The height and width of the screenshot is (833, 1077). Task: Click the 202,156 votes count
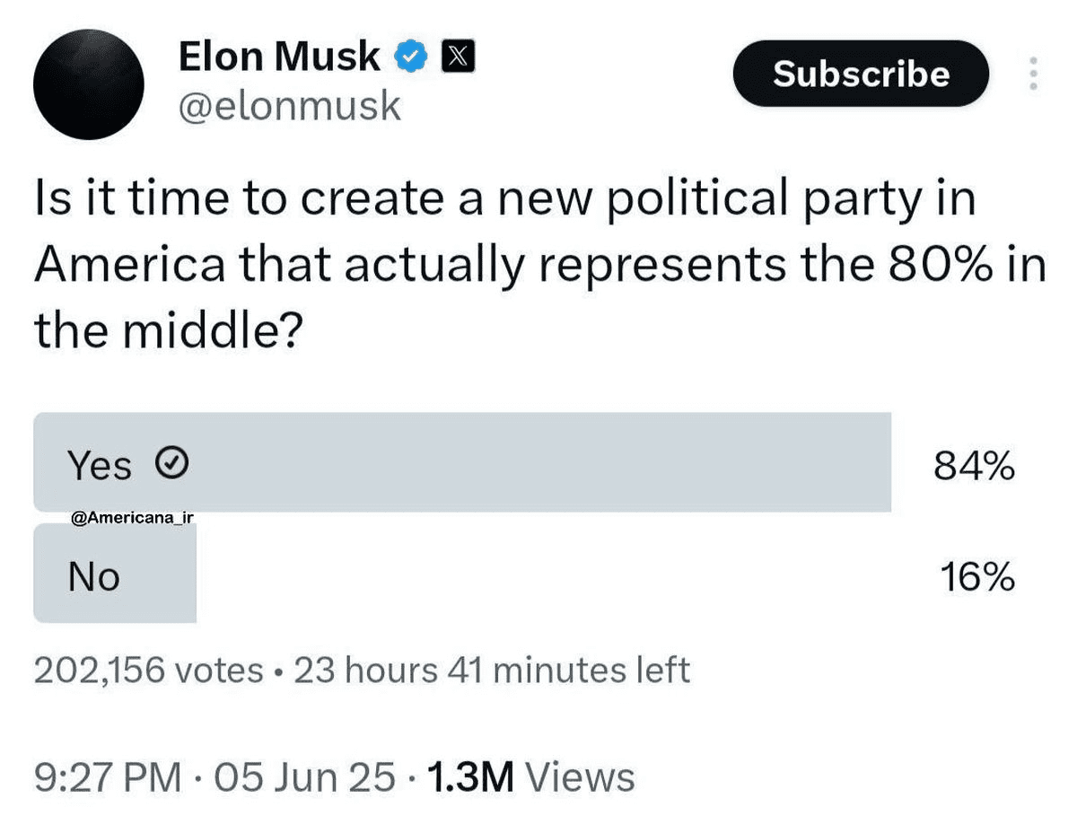[148, 671]
